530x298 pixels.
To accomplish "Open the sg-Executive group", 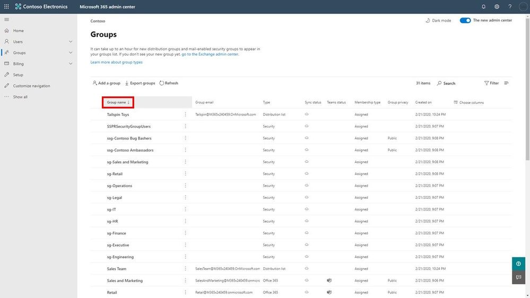I will pyautogui.click(x=118, y=245).
